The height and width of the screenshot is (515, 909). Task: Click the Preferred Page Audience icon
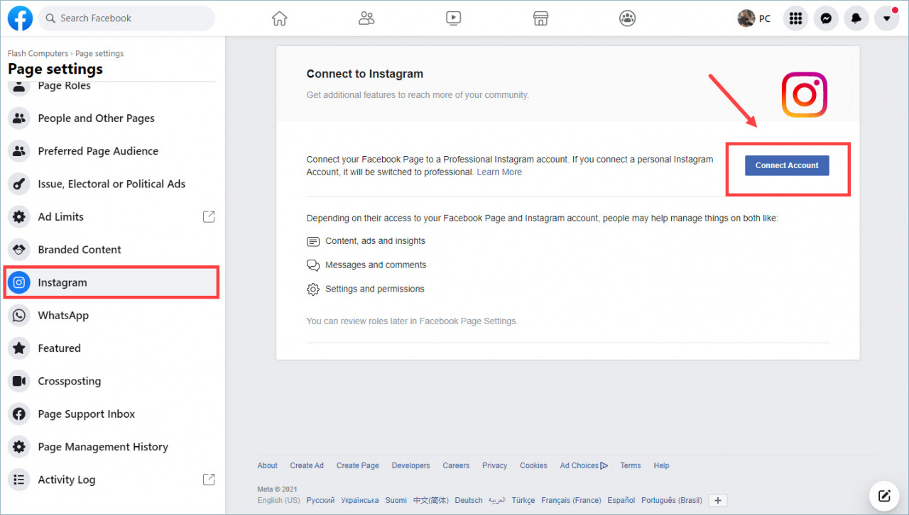[x=19, y=151]
